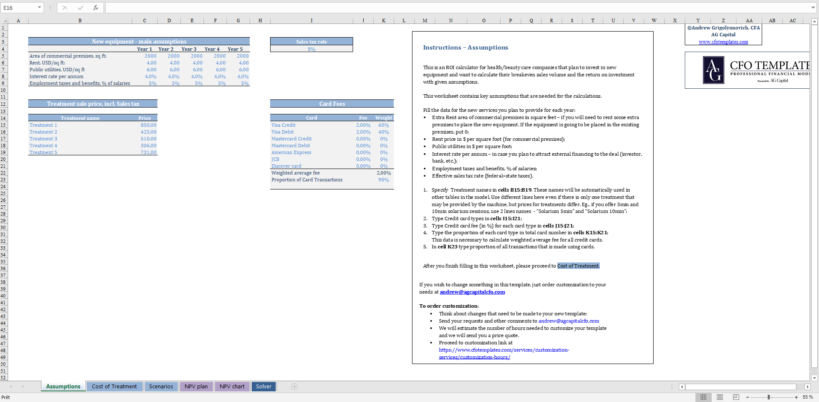The image size is (819, 402).
Task: Click the zoom in plus icon
Action: pyautogui.click(x=796, y=397)
